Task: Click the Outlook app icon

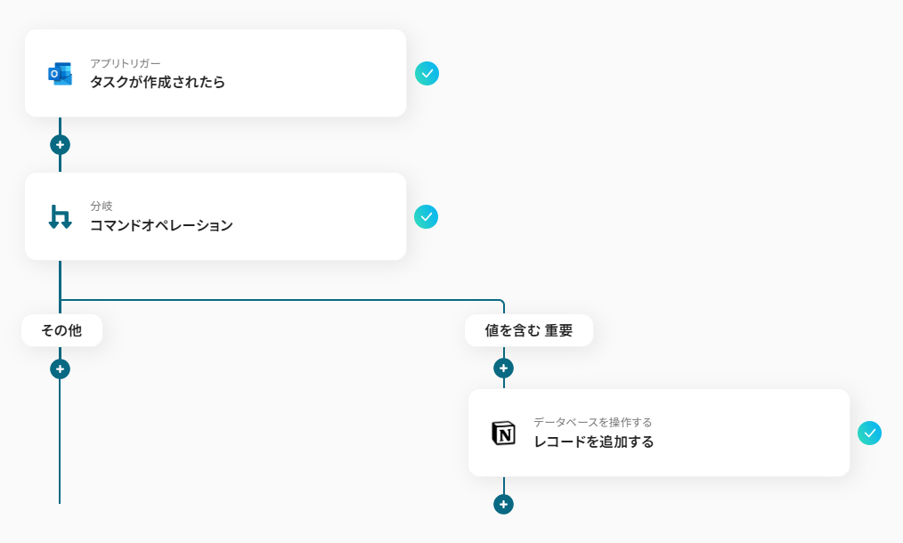Action: click(x=60, y=74)
